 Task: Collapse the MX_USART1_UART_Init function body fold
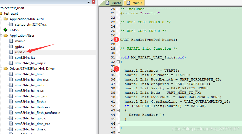[118, 62]
